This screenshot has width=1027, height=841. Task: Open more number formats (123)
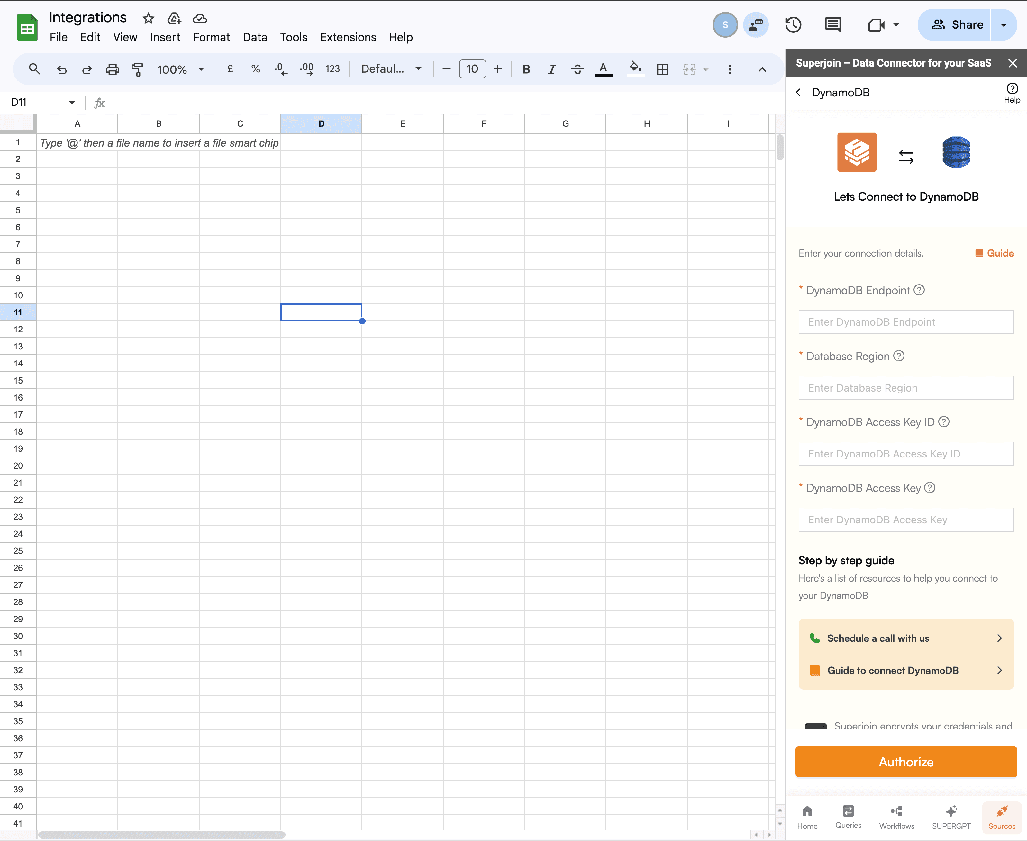[x=332, y=69]
